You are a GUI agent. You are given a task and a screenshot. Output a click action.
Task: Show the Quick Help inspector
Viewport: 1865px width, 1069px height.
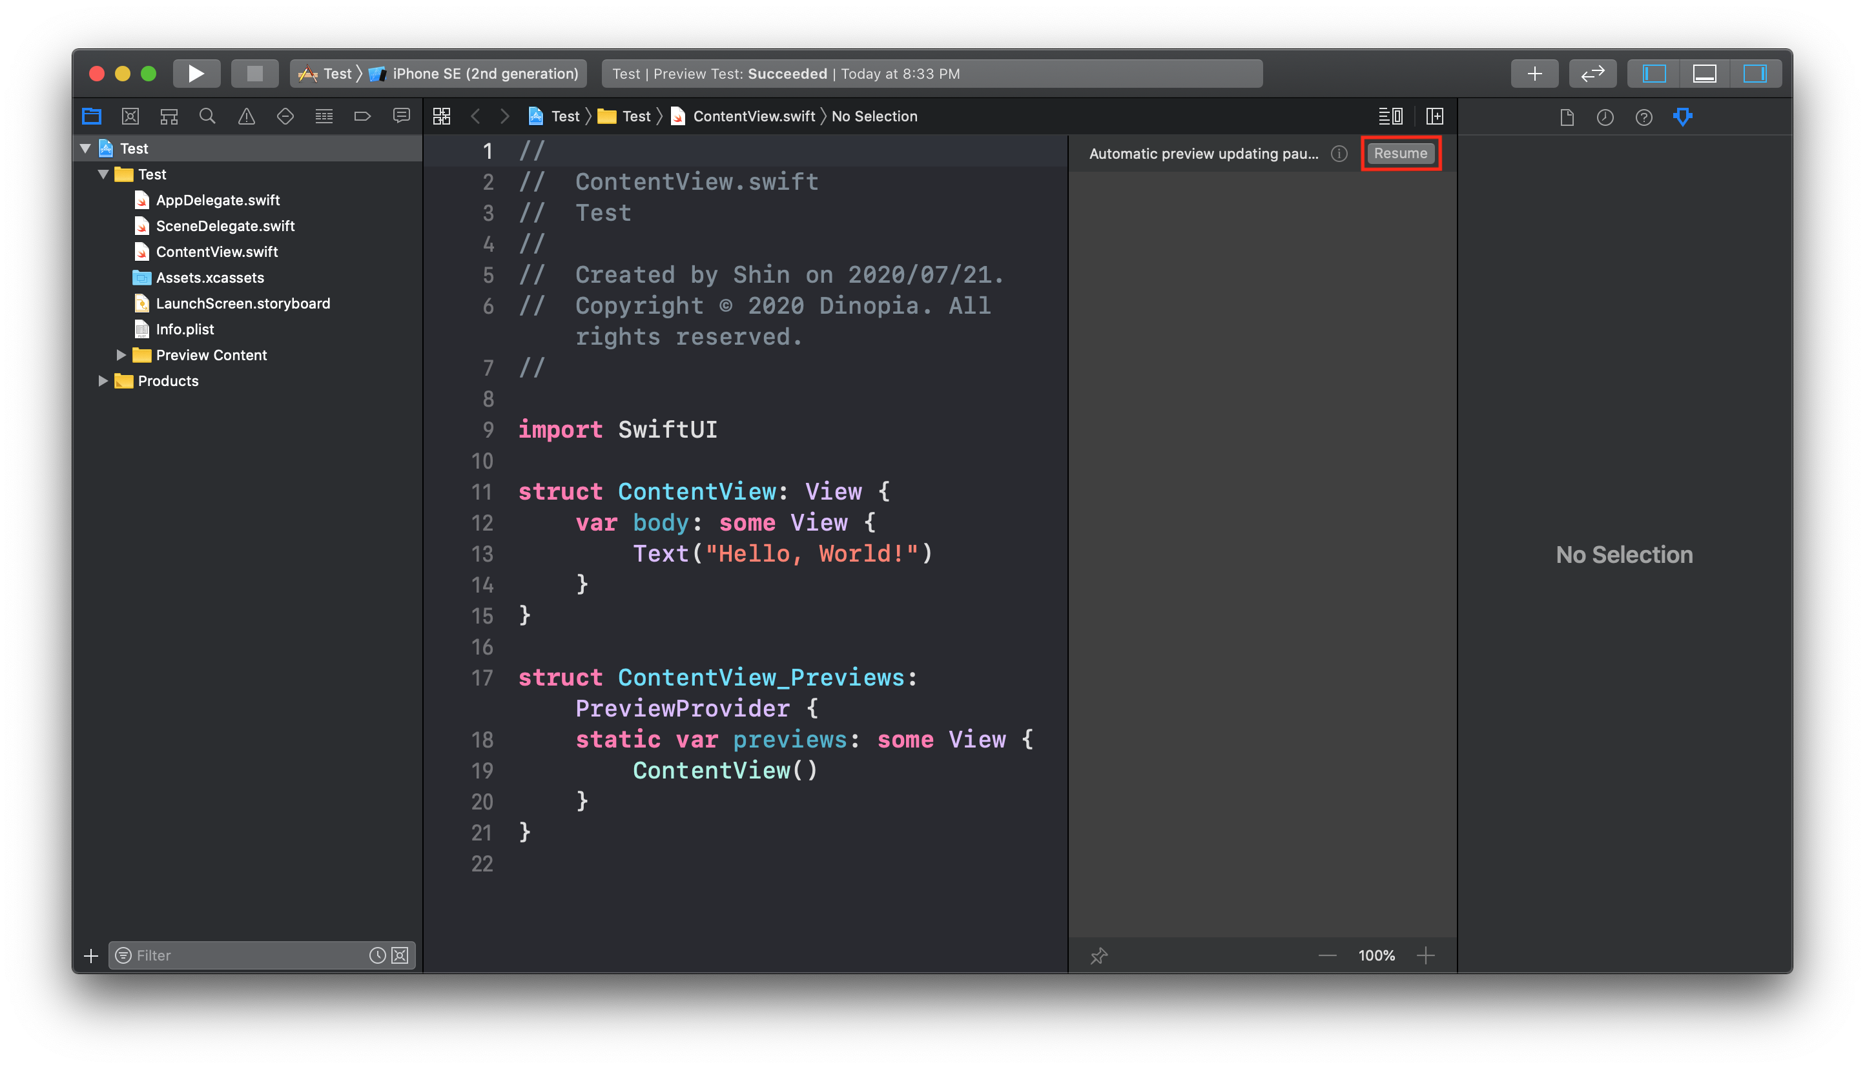[x=1643, y=117]
